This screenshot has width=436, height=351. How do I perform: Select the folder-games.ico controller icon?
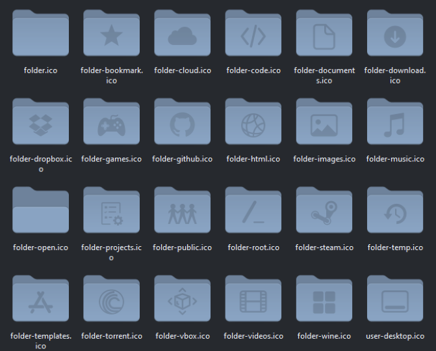coord(111,123)
